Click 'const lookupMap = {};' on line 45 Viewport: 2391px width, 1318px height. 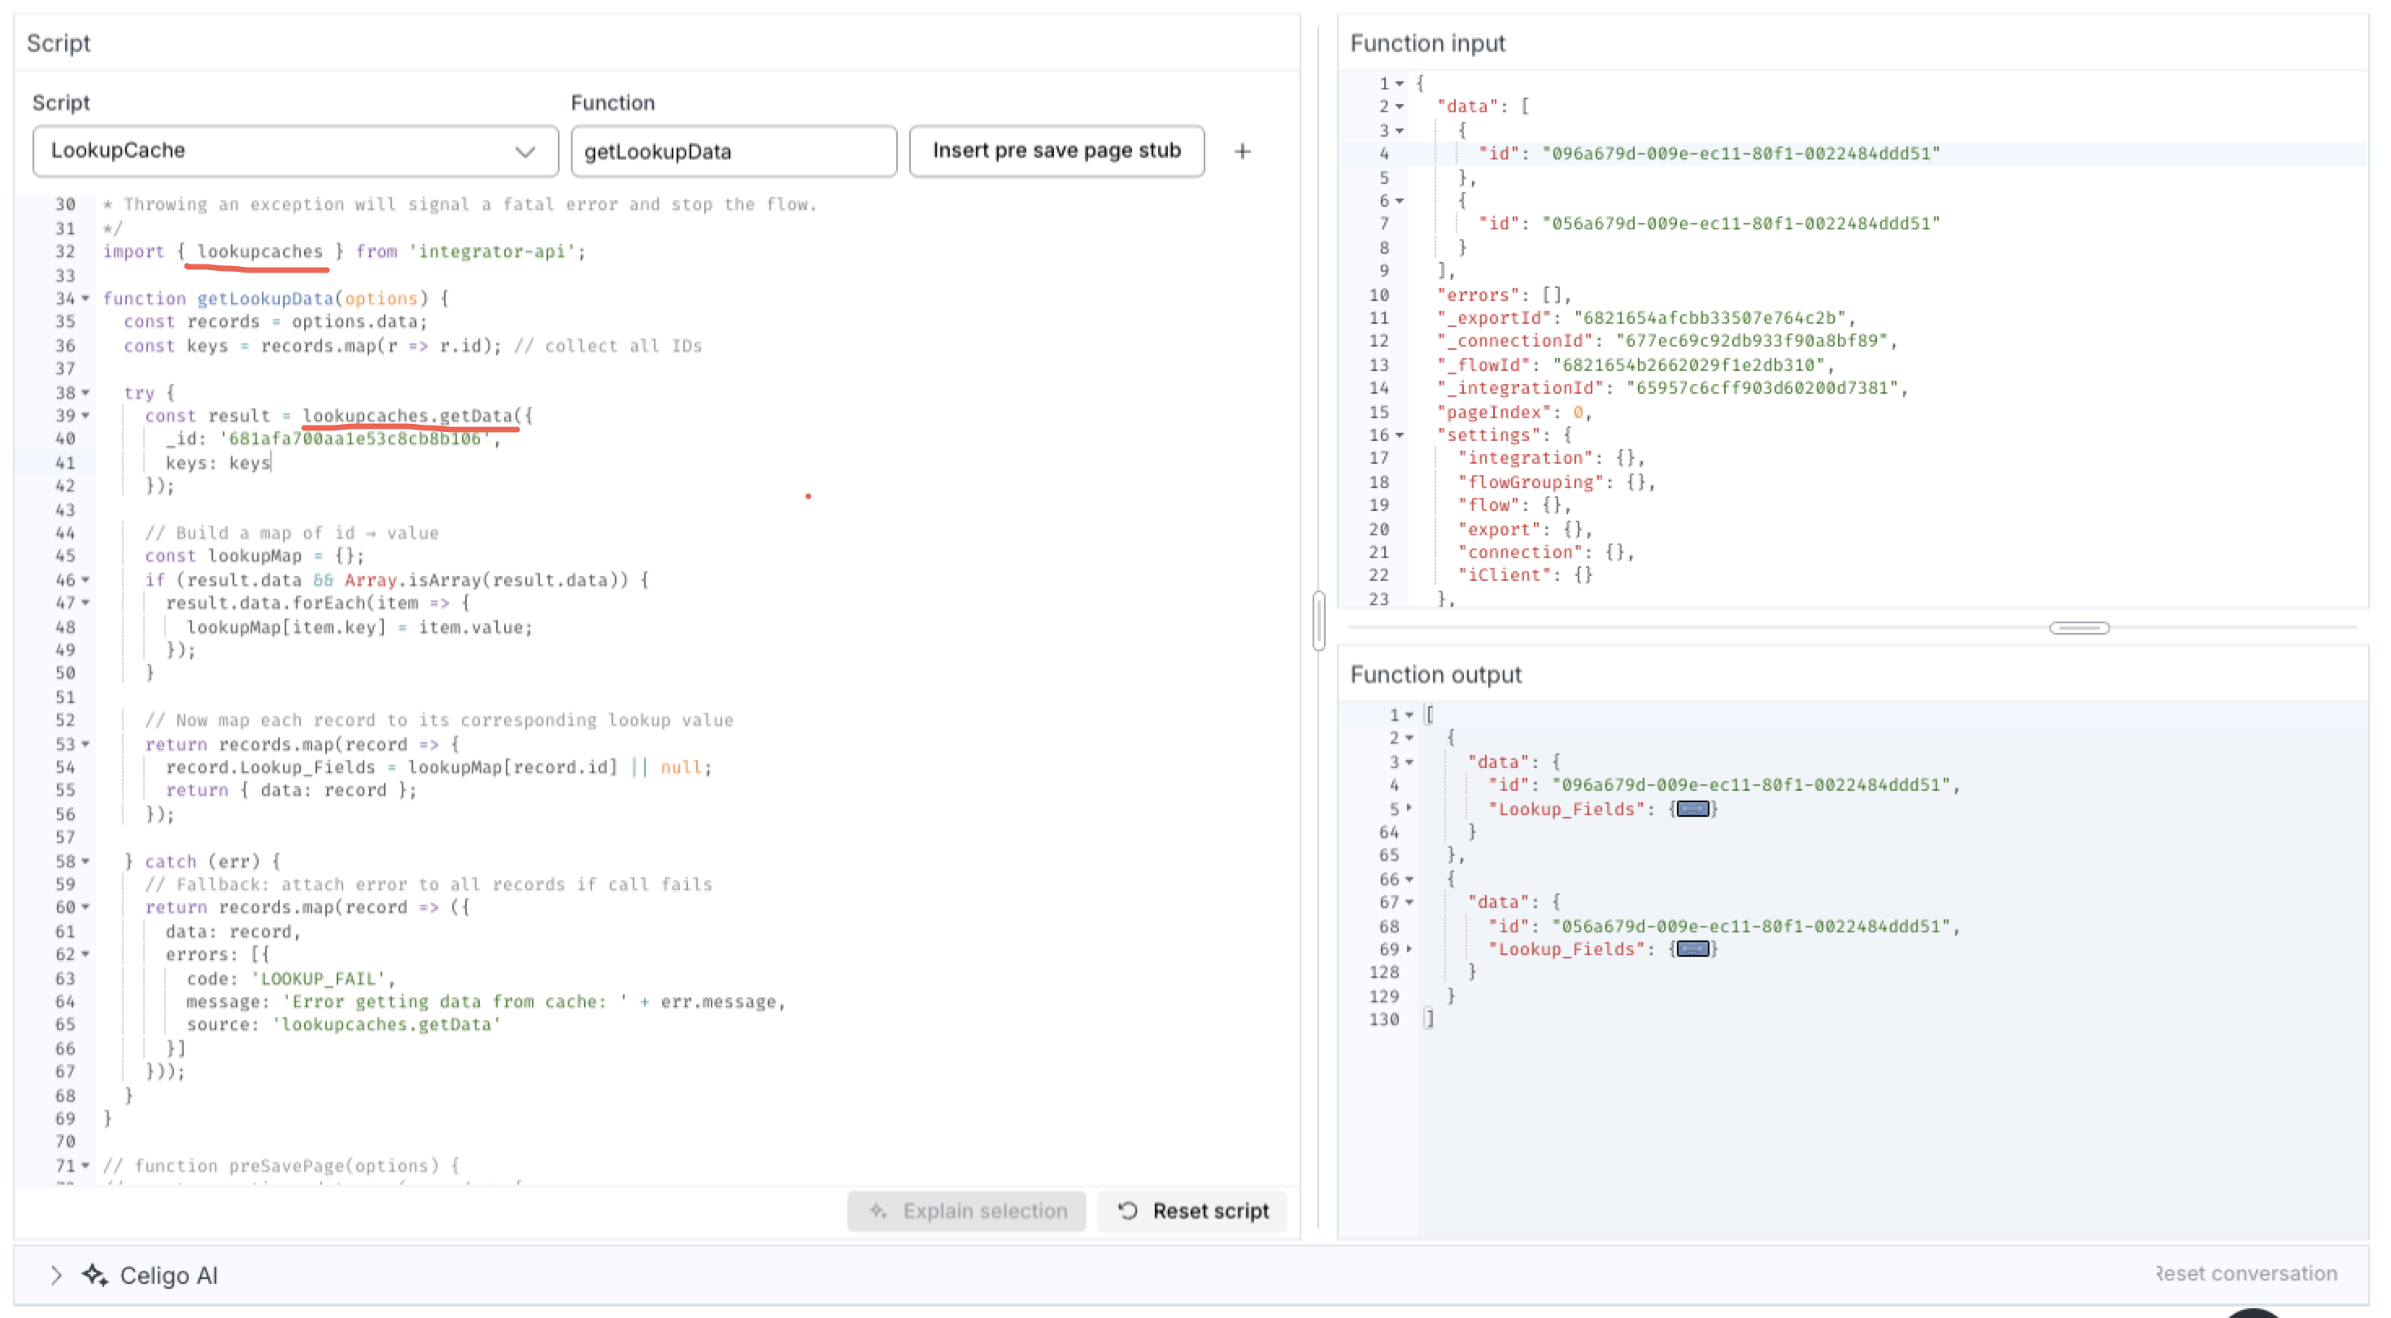[x=255, y=556]
